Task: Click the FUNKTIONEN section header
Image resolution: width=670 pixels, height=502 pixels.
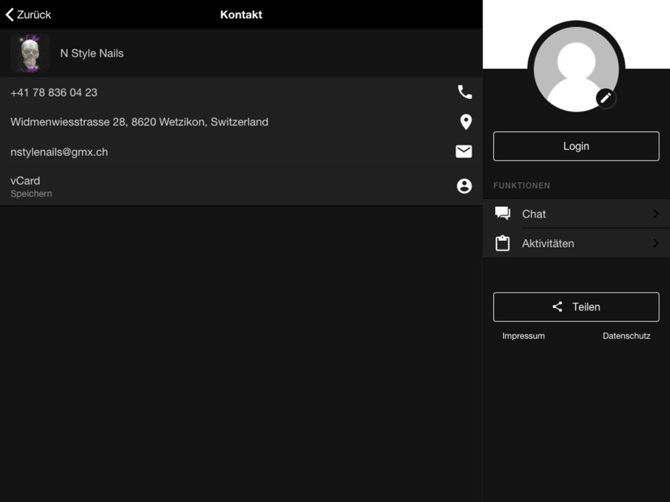Action: pos(522,185)
